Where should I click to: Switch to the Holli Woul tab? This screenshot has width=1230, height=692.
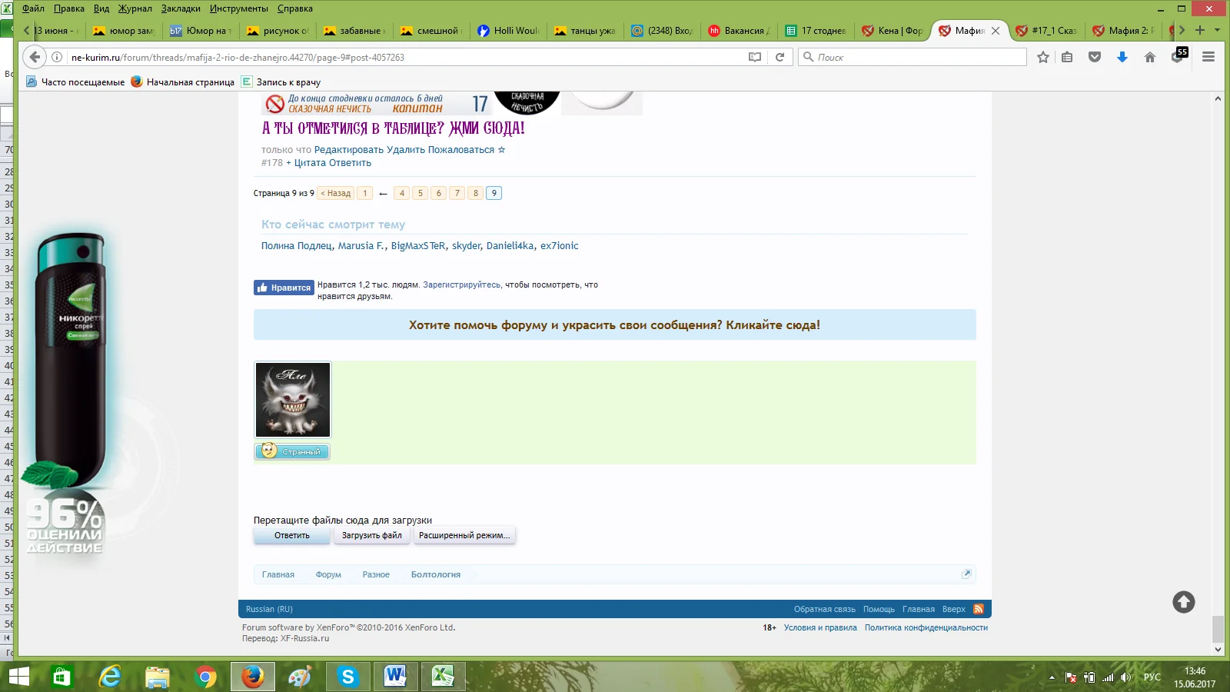(507, 31)
